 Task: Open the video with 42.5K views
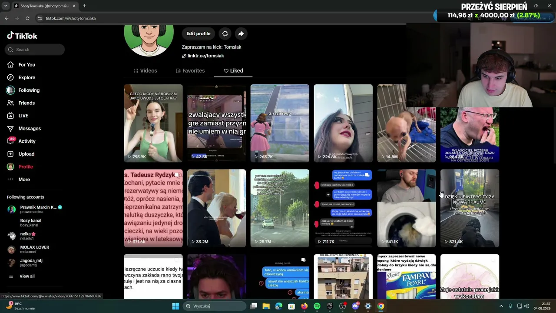point(216,123)
